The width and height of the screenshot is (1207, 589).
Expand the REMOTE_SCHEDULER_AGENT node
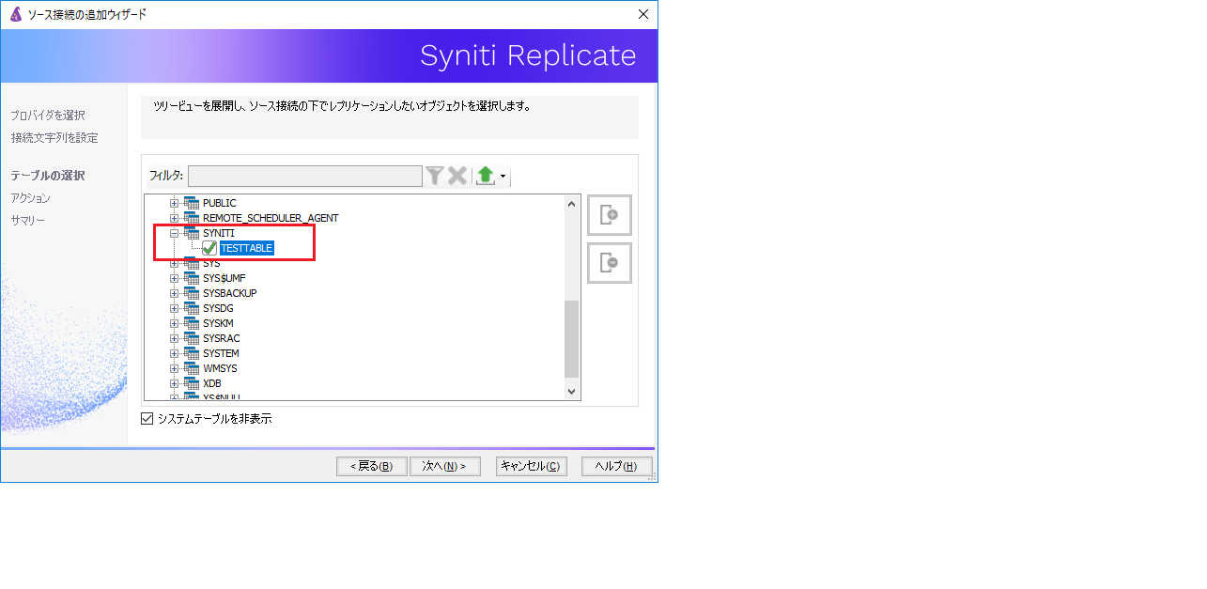pyautogui.click(x=174, y=218)
